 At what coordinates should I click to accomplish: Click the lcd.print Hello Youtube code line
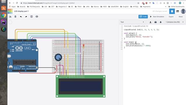tap(139, 37)
